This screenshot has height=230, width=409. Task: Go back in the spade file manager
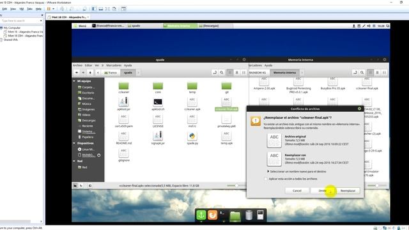click(x=77, y=72)
